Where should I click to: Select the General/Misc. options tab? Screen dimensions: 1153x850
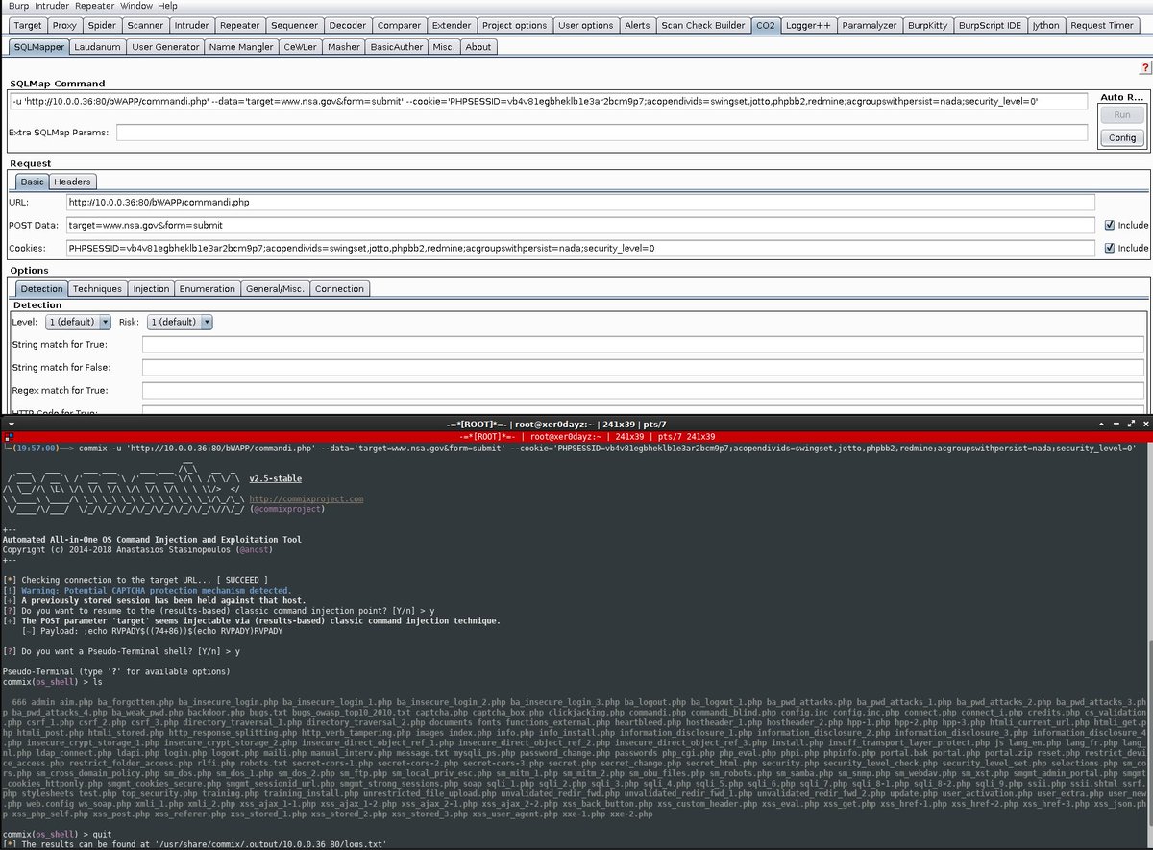(x=275, y=288)
